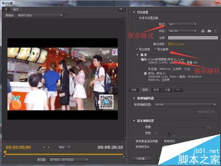
Task: Click the In point triangle under timeline
Action: point(4,156)
